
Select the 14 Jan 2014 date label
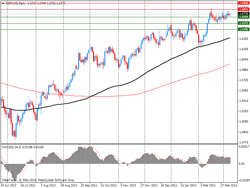click(x=188, y=185)
